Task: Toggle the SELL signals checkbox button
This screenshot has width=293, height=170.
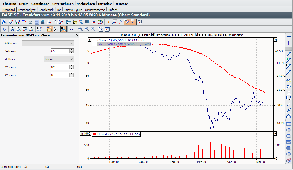Action: tap(107, 29)
